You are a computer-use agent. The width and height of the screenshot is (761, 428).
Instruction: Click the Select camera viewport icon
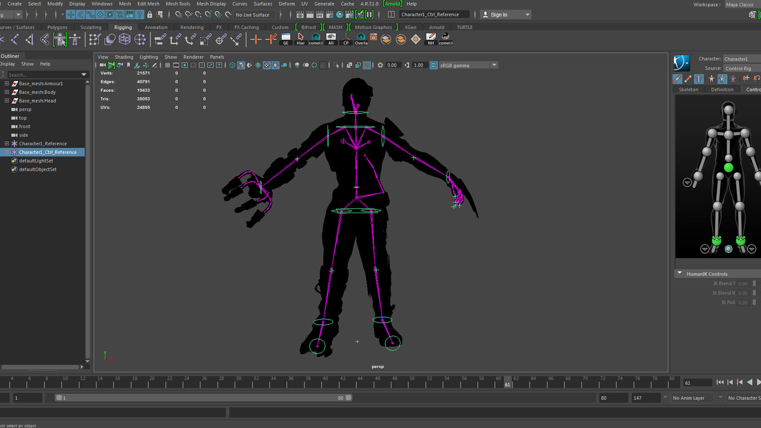(x=103, y=65)
